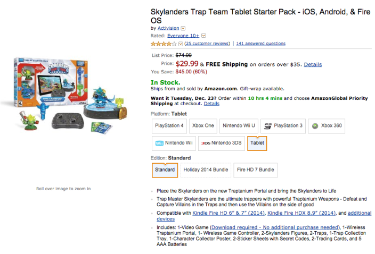
Task: Open Details link for free shipping
Action: pos(313,65)
